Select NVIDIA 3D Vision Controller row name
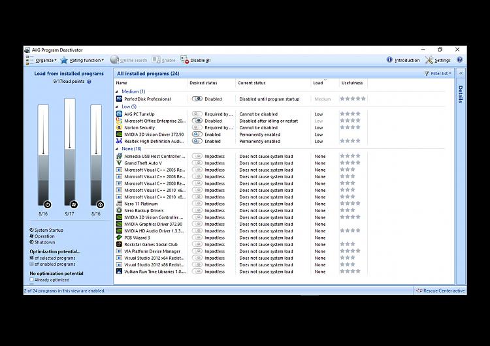490x346 pixels. 154,217
